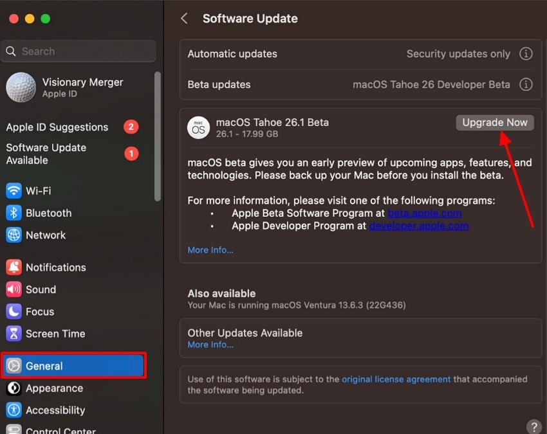Click the Appearance icon in sidebar

pos(14,388)
